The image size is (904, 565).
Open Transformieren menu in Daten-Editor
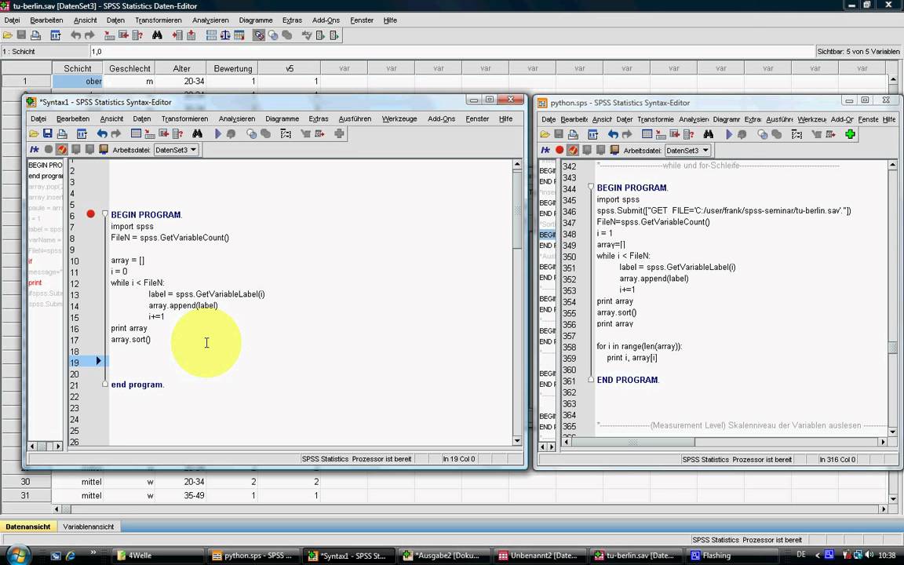pos(158,20)
